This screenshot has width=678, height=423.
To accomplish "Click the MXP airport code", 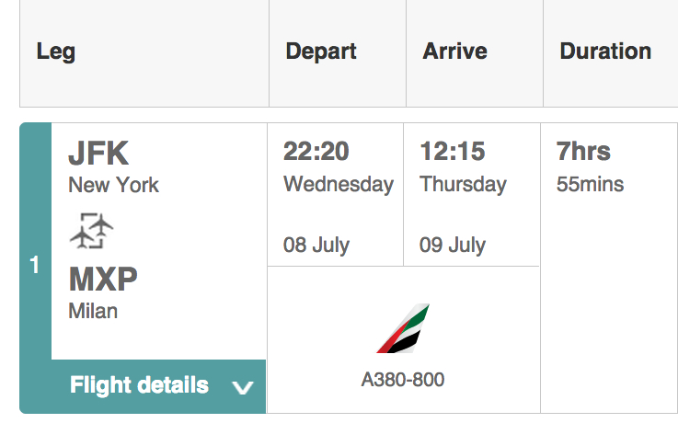I will point(103,280).
